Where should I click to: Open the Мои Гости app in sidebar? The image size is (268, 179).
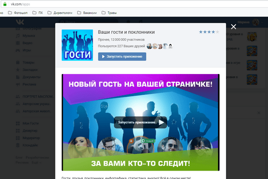[x=30, y=123]
